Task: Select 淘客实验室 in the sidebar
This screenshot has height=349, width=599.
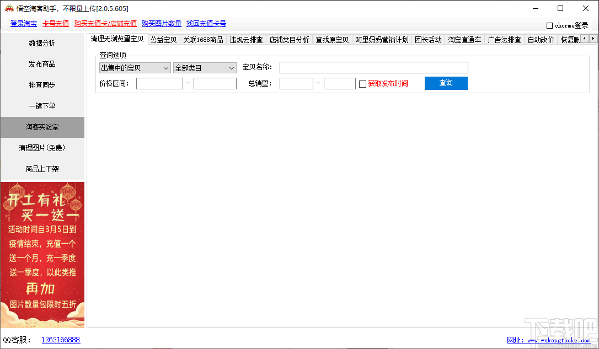Action: (42, 127)
